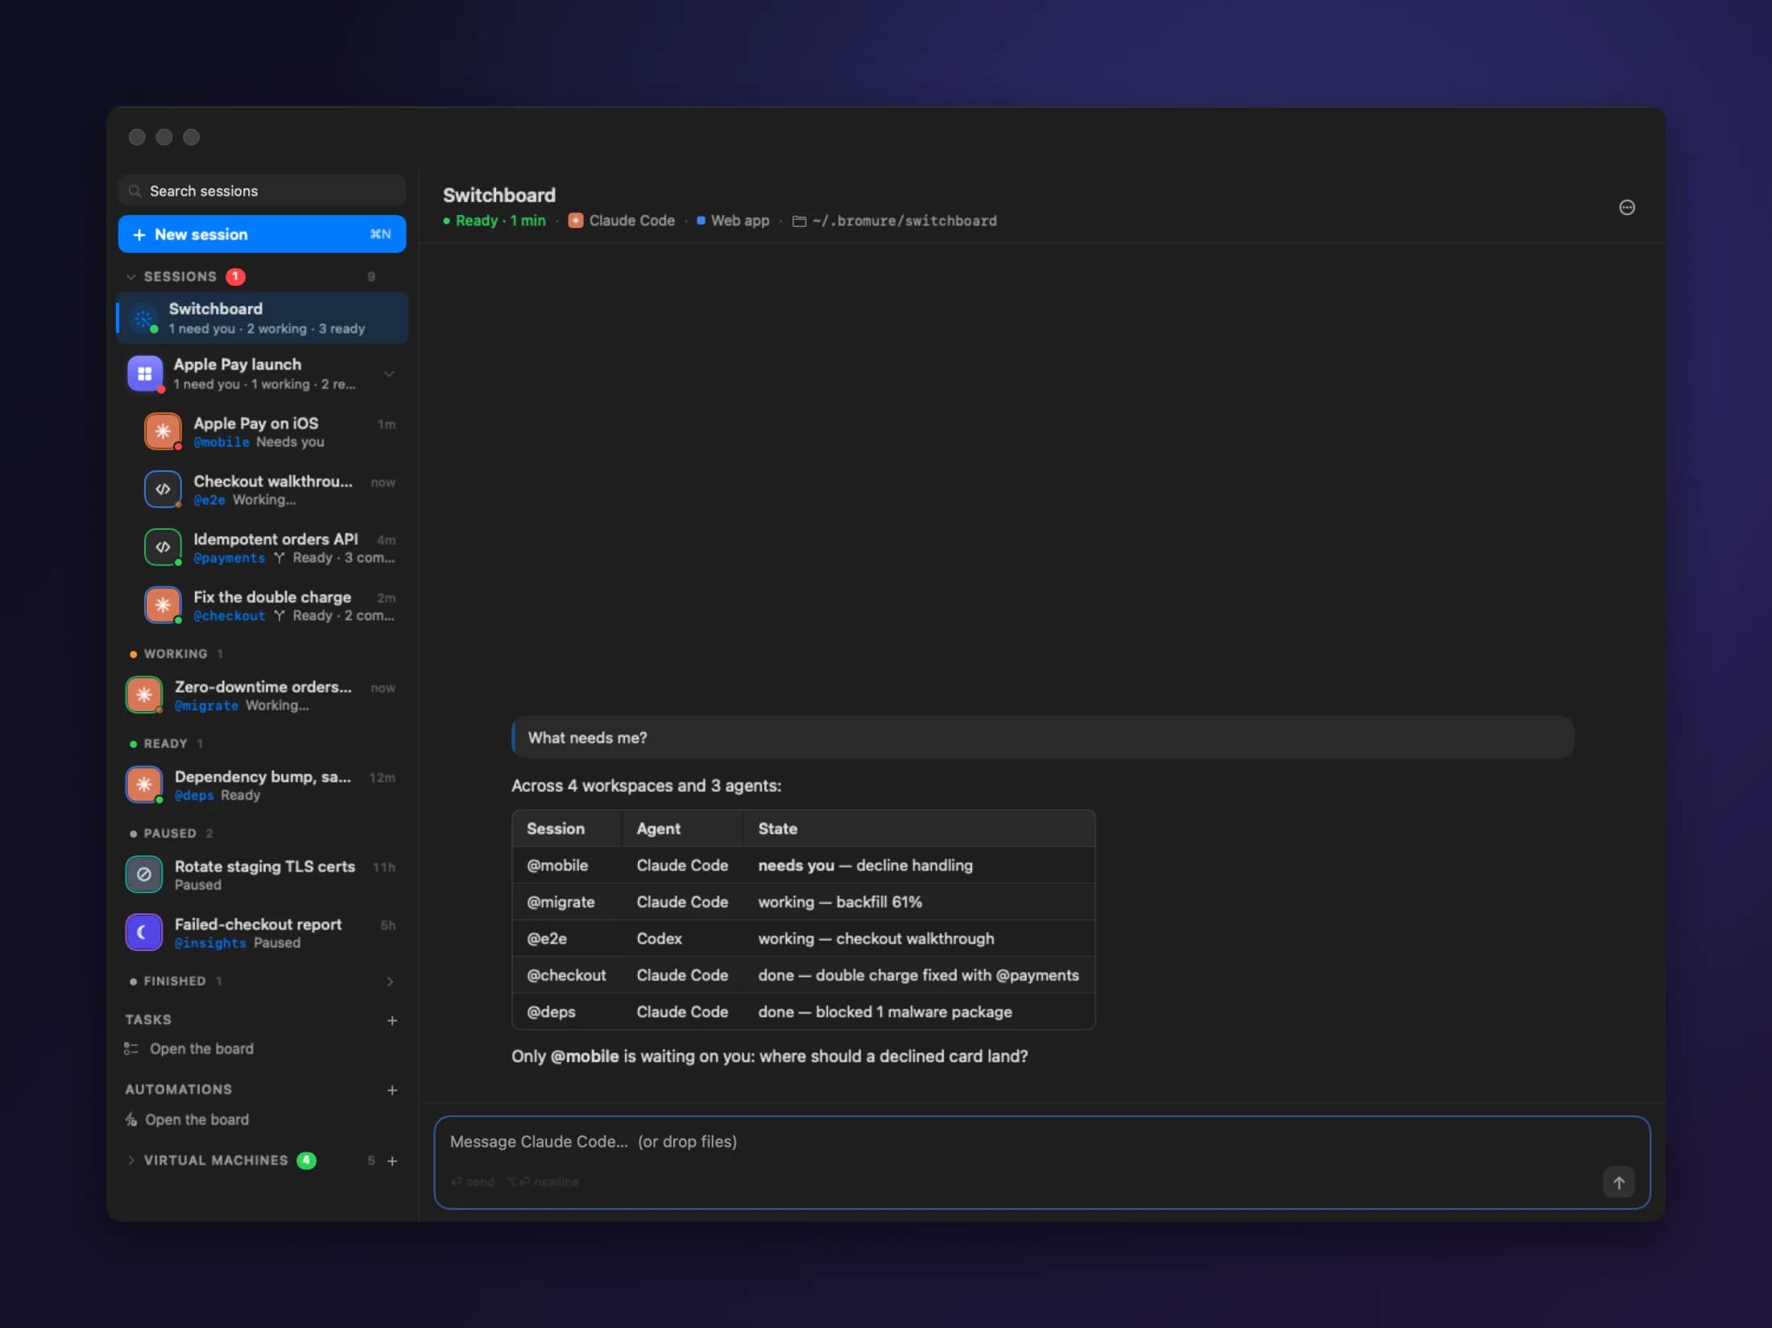Click the Failed-checkout report moon icon

click(x=144, y=933)
